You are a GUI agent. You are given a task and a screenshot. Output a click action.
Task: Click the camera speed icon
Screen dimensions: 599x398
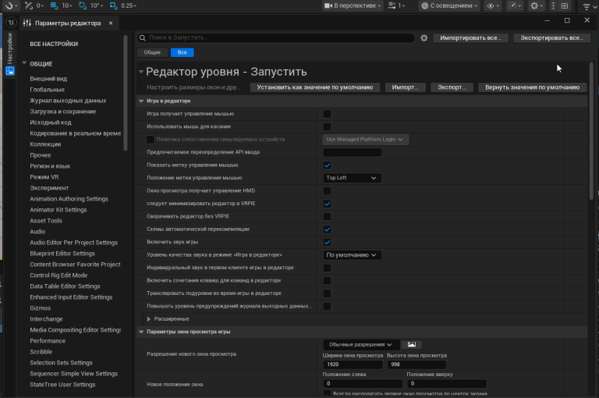pyautogui.click(x=392, y=5)
